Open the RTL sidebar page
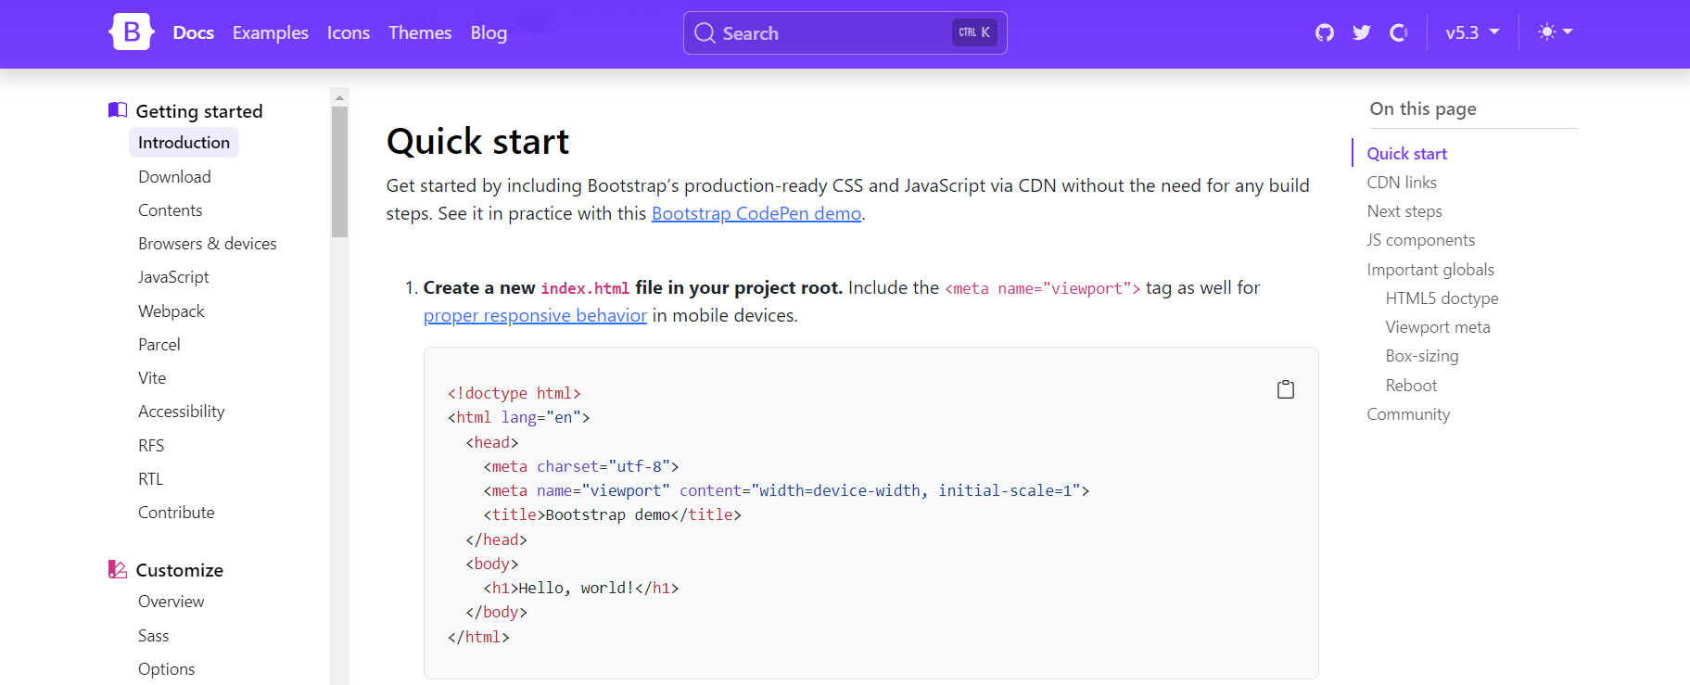 (151, 479)
